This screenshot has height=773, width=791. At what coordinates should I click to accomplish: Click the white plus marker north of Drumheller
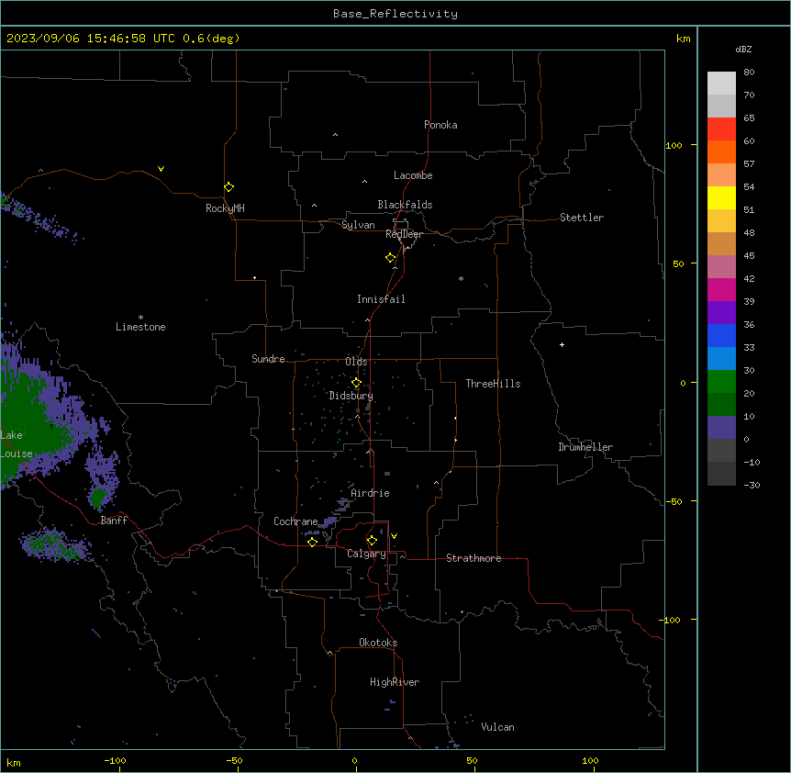562,344
